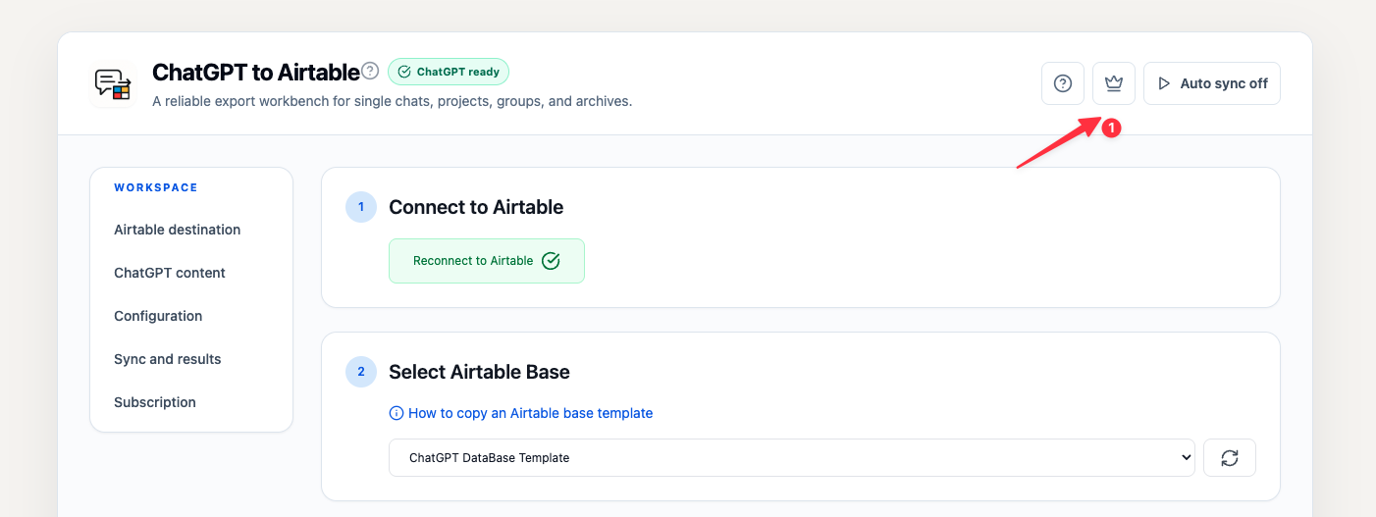Open Sync and results section
This screenshot has height=517, width=1376.
168,359
